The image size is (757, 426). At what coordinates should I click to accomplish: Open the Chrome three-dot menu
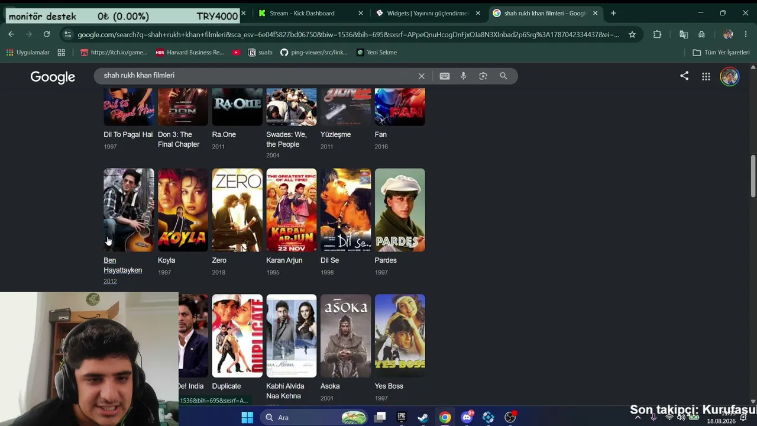[x=746, y=34]
